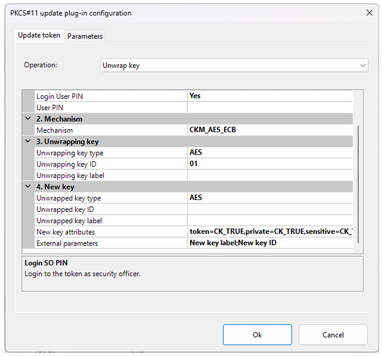382x356 pixels.
Task: Click the empty Unwrapped key ID field
Action: point(270,209)
